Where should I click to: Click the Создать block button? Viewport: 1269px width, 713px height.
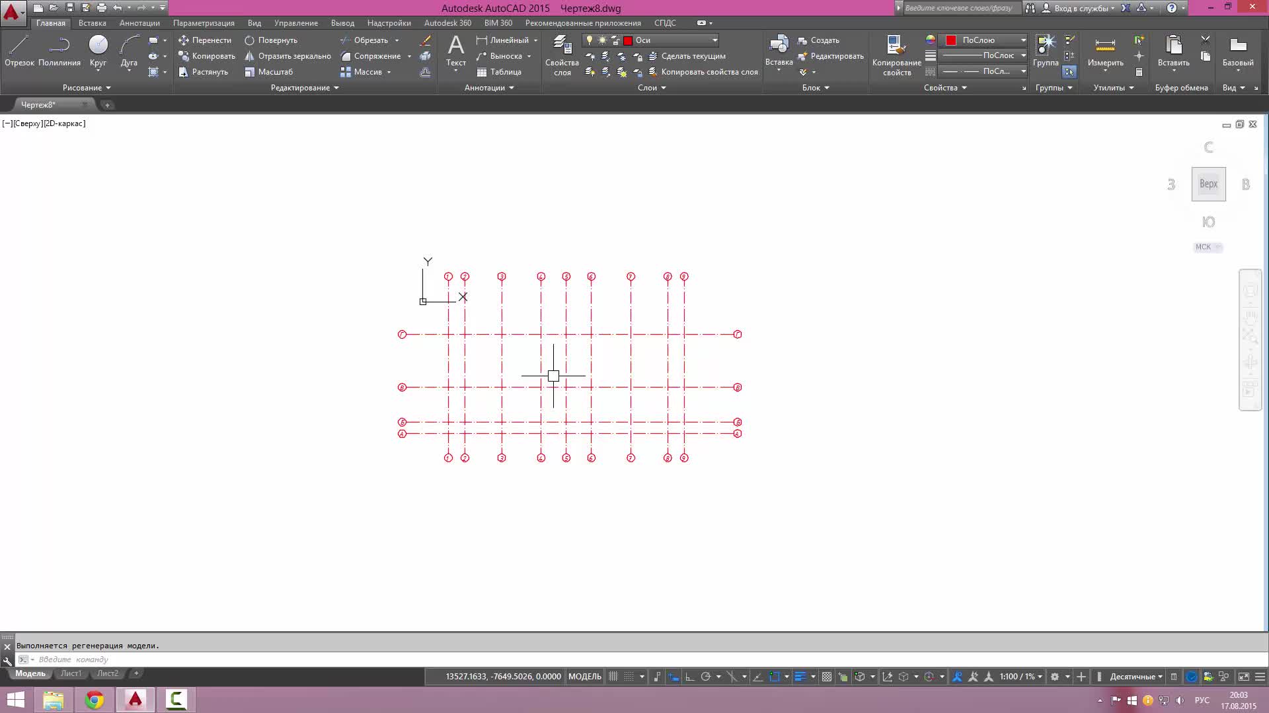pos(818,40)
